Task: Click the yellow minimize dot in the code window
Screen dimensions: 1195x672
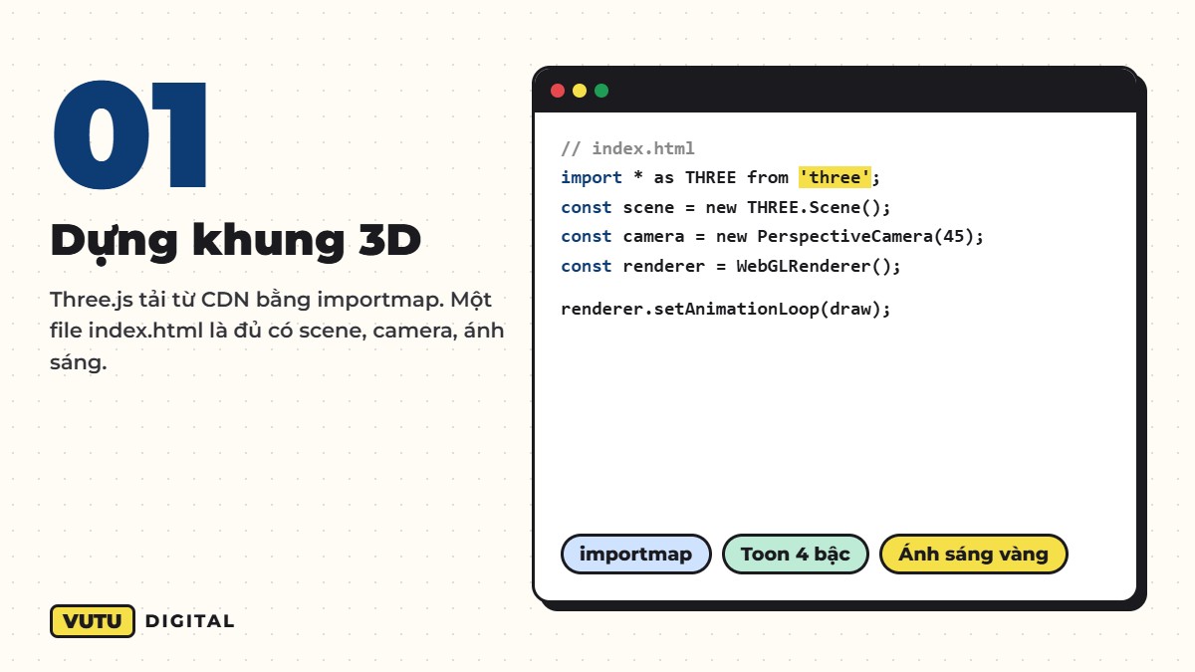Action: [x=580, y=91]
